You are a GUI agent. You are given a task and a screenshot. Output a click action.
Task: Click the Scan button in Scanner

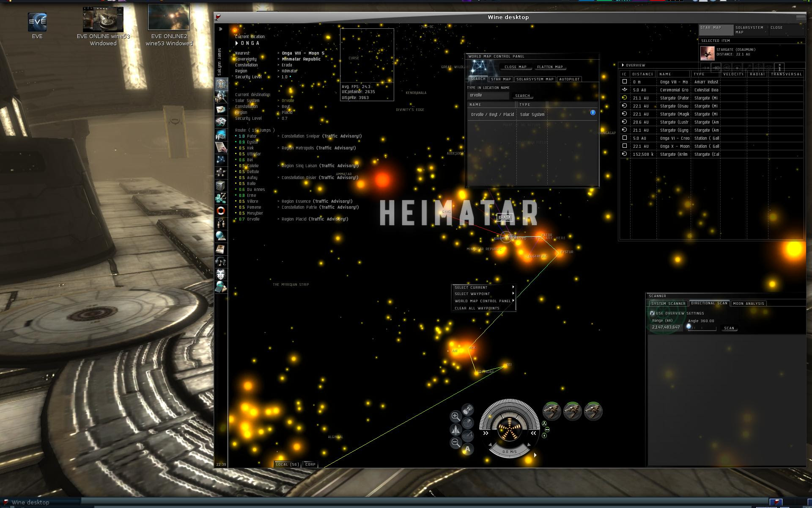729,328
